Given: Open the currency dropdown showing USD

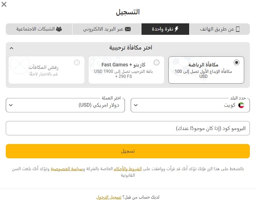Looking at the screenshot, I should [65, 105].
